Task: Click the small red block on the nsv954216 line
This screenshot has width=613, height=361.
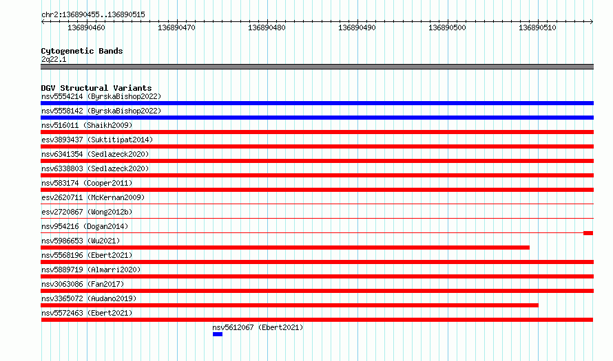Action: click(x=588, y=233)
